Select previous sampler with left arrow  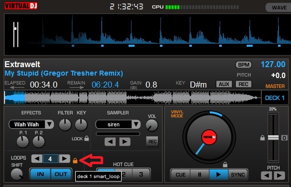pos(110,142)
